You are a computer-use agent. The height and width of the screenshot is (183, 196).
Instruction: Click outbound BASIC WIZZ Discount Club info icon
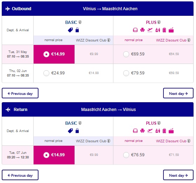tap(109, 40)
